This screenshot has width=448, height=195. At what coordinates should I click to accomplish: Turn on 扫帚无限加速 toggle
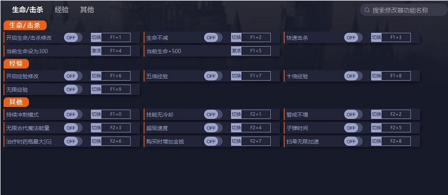click(x=353, y=141)
